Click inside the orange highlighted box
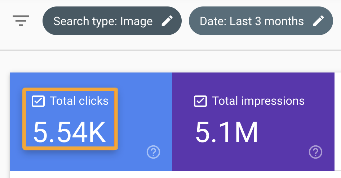This screenshot has height=178, width=341. (70, 118)
